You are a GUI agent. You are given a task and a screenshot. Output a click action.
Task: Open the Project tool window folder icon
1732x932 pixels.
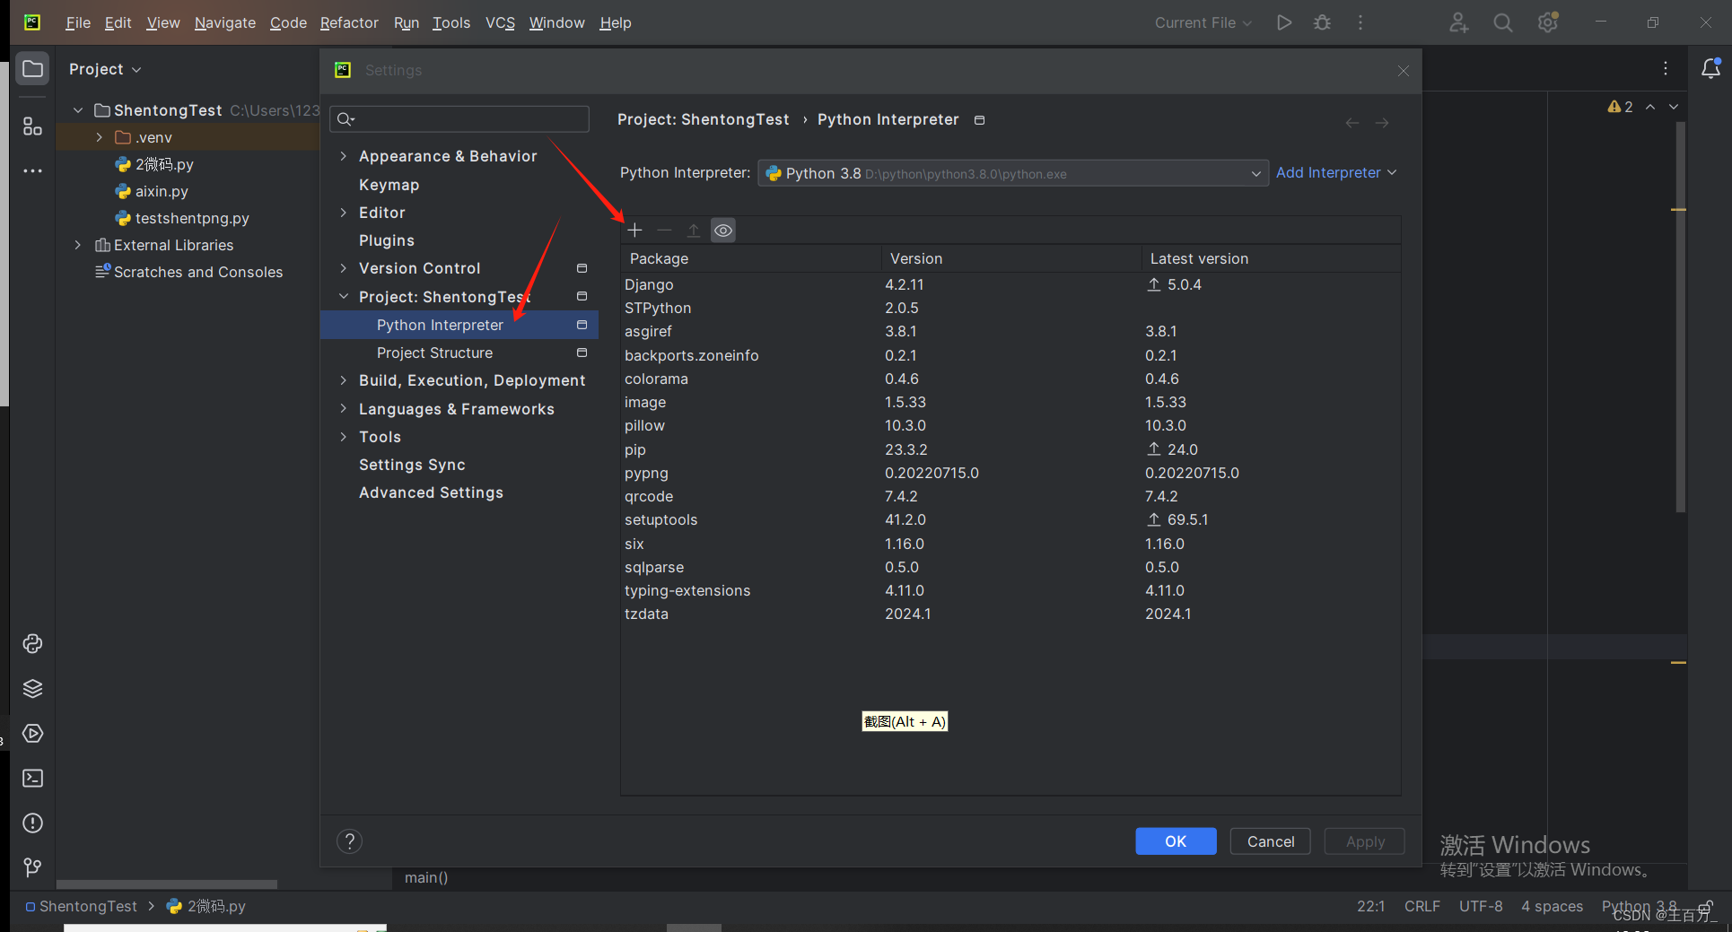33,69
